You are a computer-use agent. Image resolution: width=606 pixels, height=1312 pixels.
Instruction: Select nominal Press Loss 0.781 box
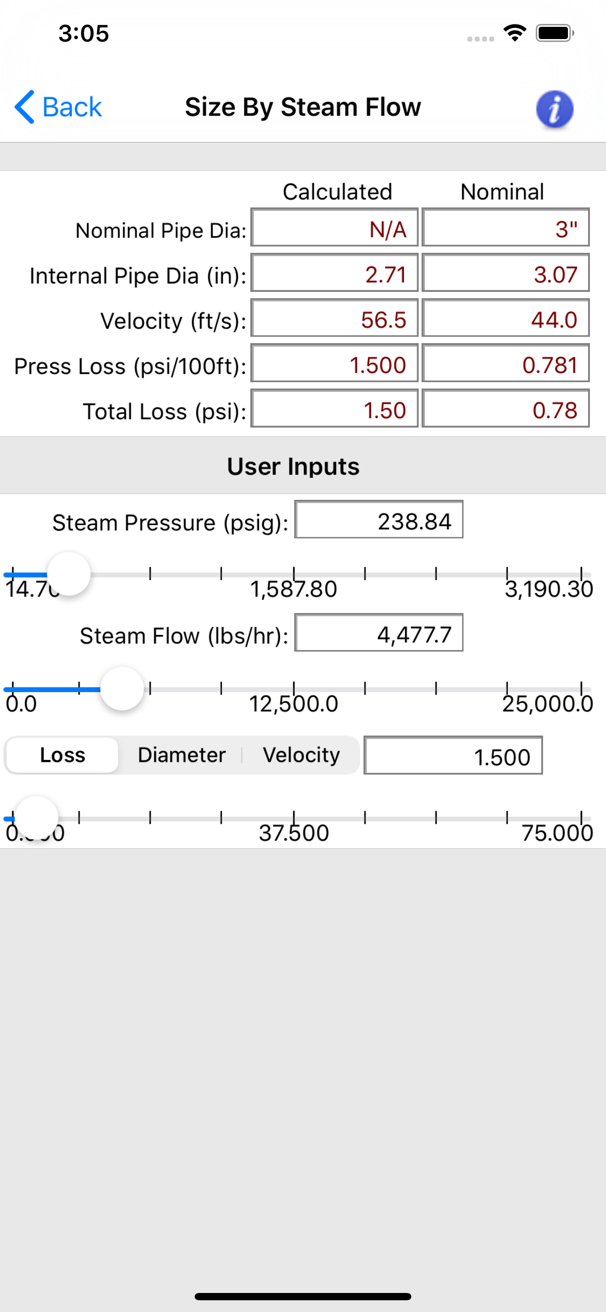tap(505, 363)
